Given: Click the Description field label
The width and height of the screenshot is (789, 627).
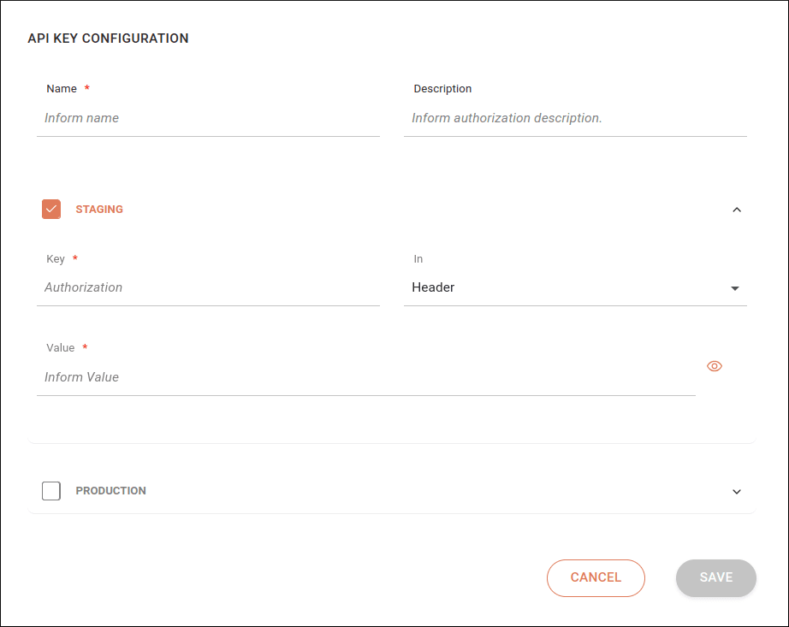Looking at the screenshot, I should pyautogui.click(x=442, y=89).
